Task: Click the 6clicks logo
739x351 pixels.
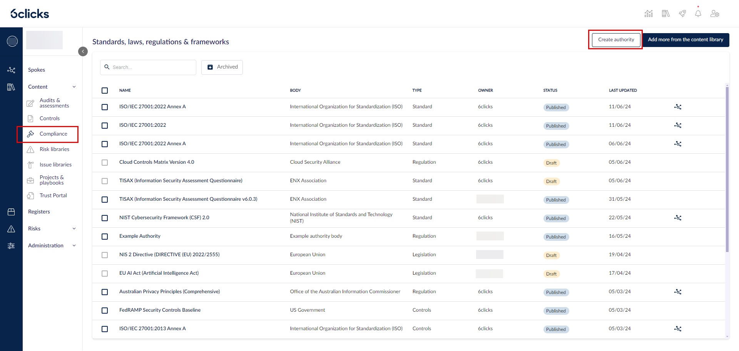Action: point(30,14)
